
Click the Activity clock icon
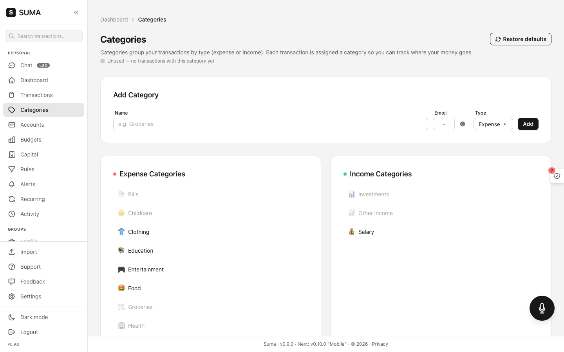coord(12,214)
